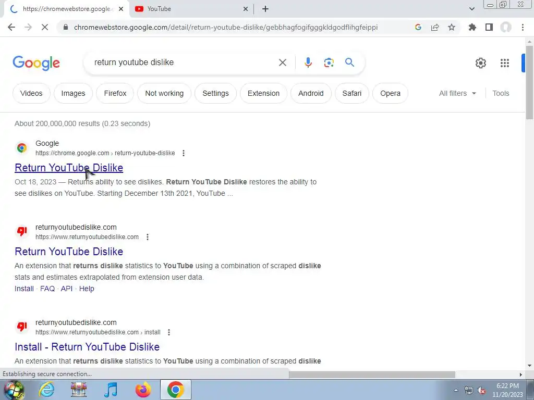
Task: Open Google quick settings gear
Action: (x=480, y=63)
